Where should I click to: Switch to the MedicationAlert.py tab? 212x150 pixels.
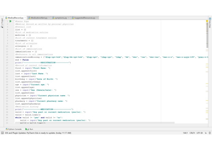39,18
